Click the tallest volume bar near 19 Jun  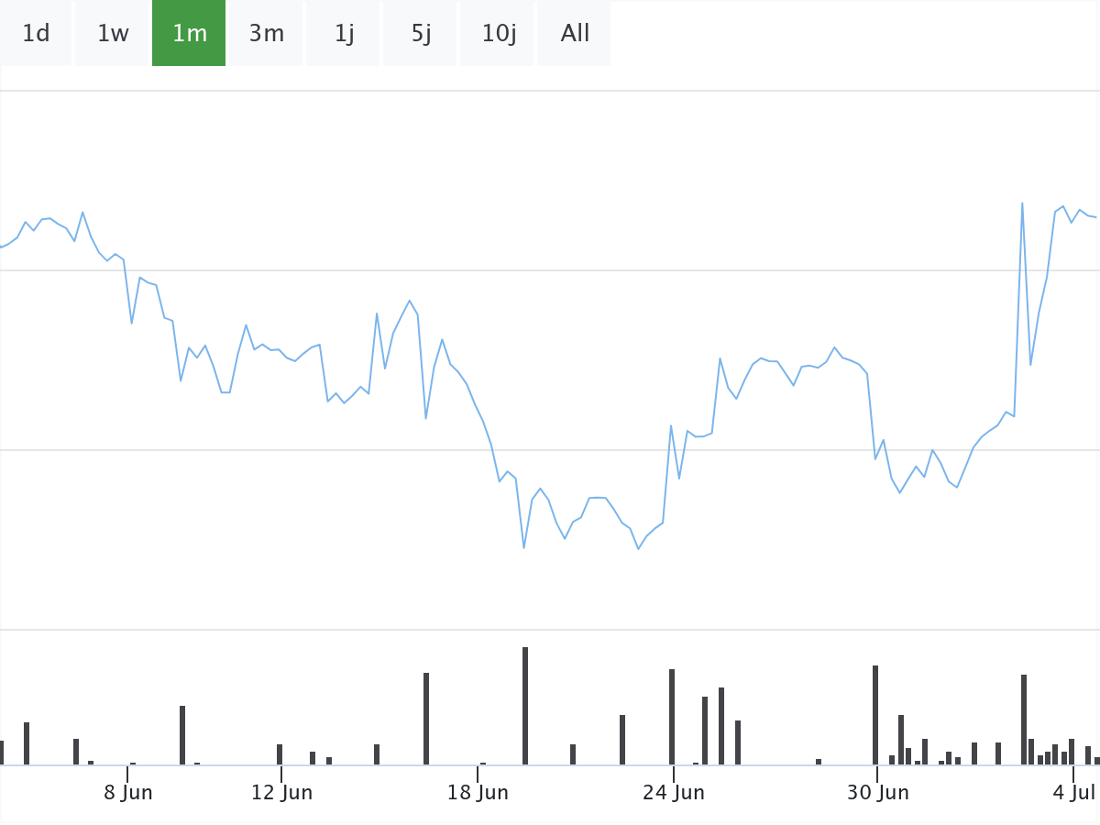[x=525, y=706]
